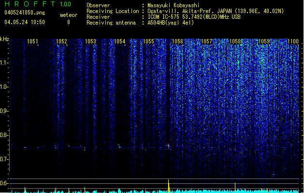
Task: Click the 1057 time marker
Action: tap(206, 41)
